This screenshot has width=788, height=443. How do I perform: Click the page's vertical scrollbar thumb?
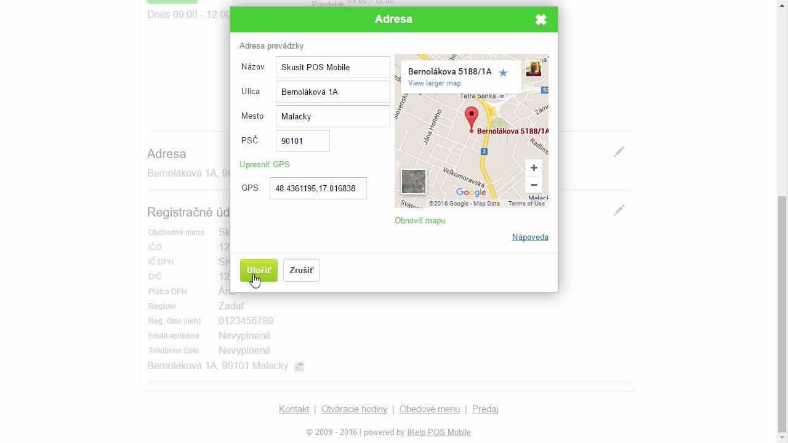click(782, 314)
